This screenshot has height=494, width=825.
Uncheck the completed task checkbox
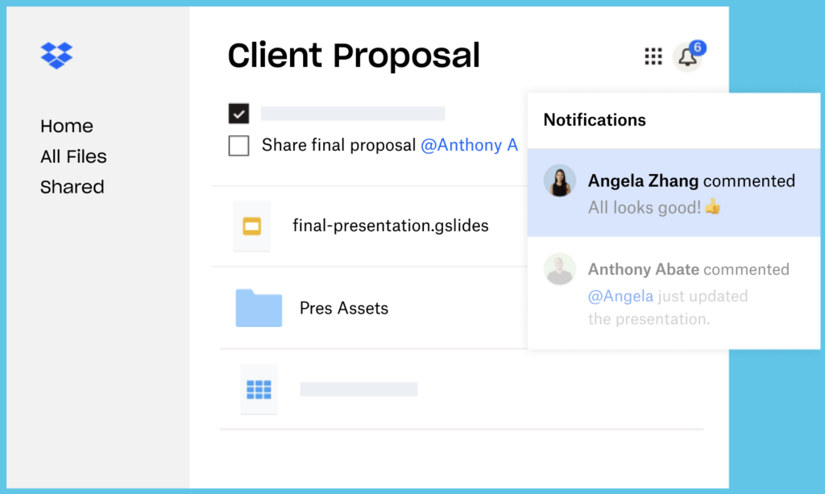pos(238,114)
